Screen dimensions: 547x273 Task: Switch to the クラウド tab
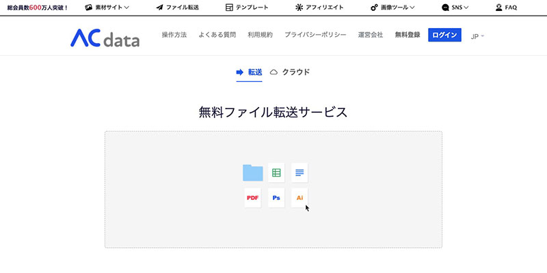pos(290,72)
